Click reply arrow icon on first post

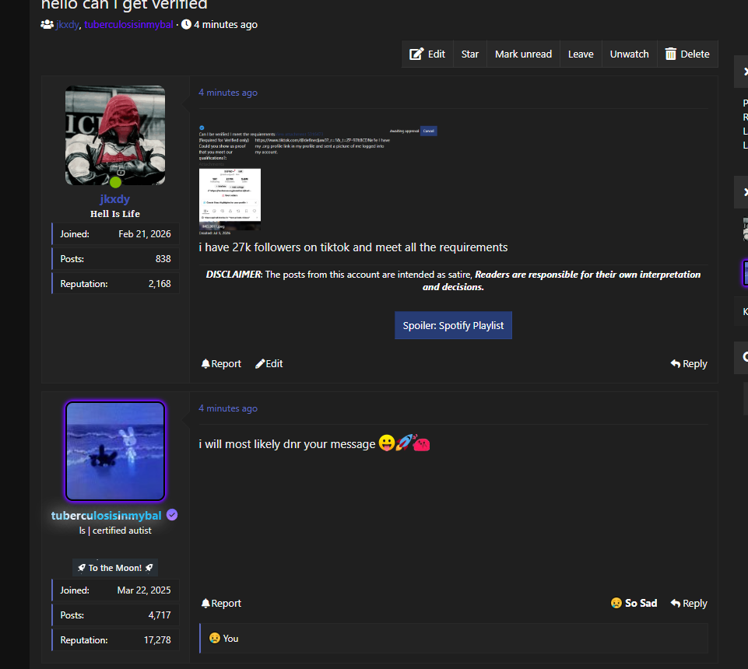(x=675, y=364)
